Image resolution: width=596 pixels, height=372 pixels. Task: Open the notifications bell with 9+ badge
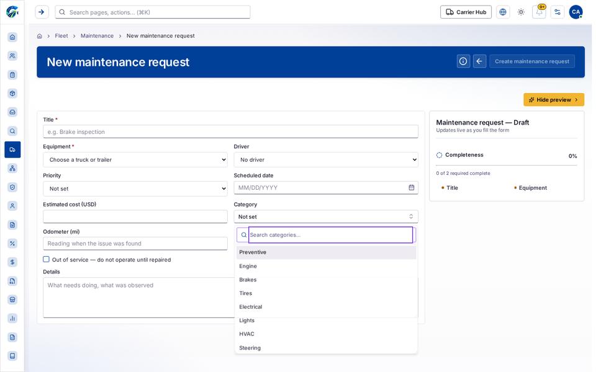[539, 12]
